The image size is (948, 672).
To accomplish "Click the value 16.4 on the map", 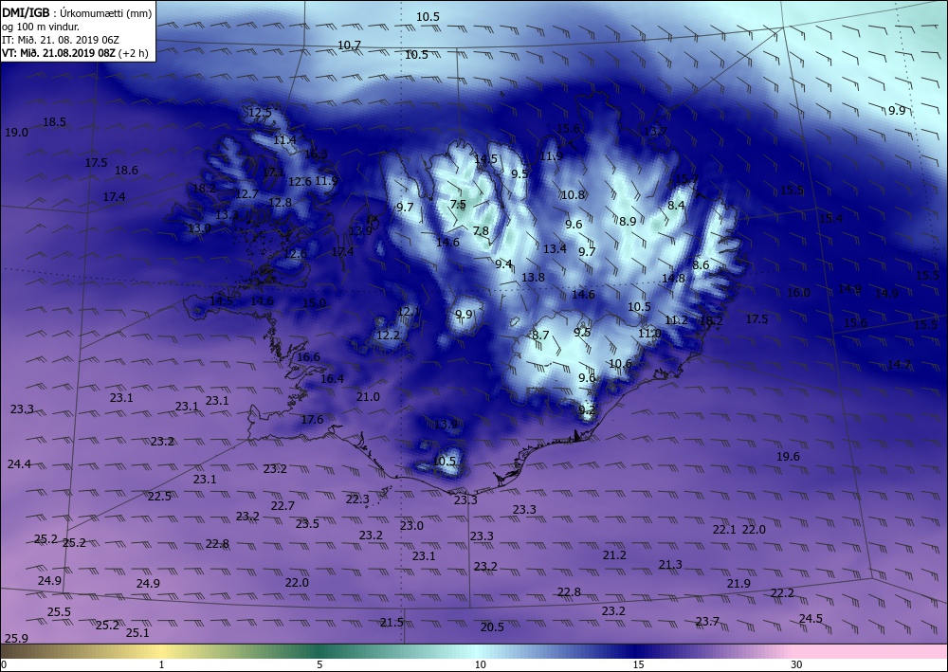I will click(x=332, y=379).
